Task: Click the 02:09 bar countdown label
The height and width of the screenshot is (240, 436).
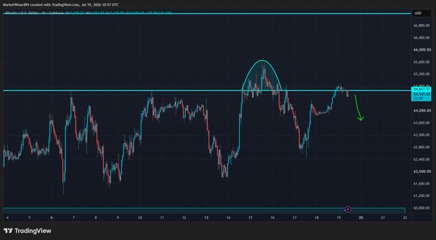Action: 418,99
